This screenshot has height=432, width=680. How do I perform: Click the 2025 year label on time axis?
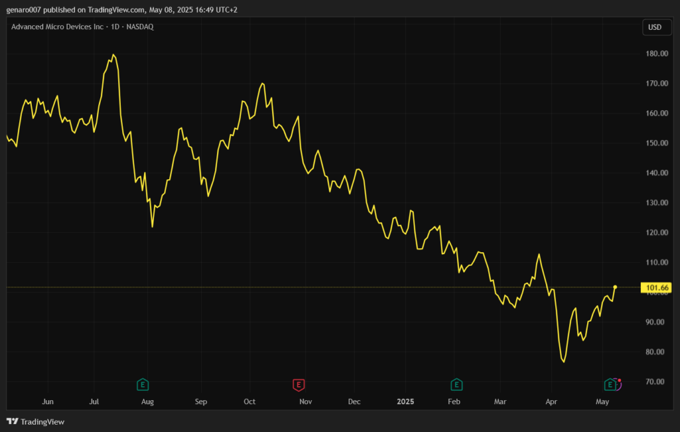[x=405, y=401]
